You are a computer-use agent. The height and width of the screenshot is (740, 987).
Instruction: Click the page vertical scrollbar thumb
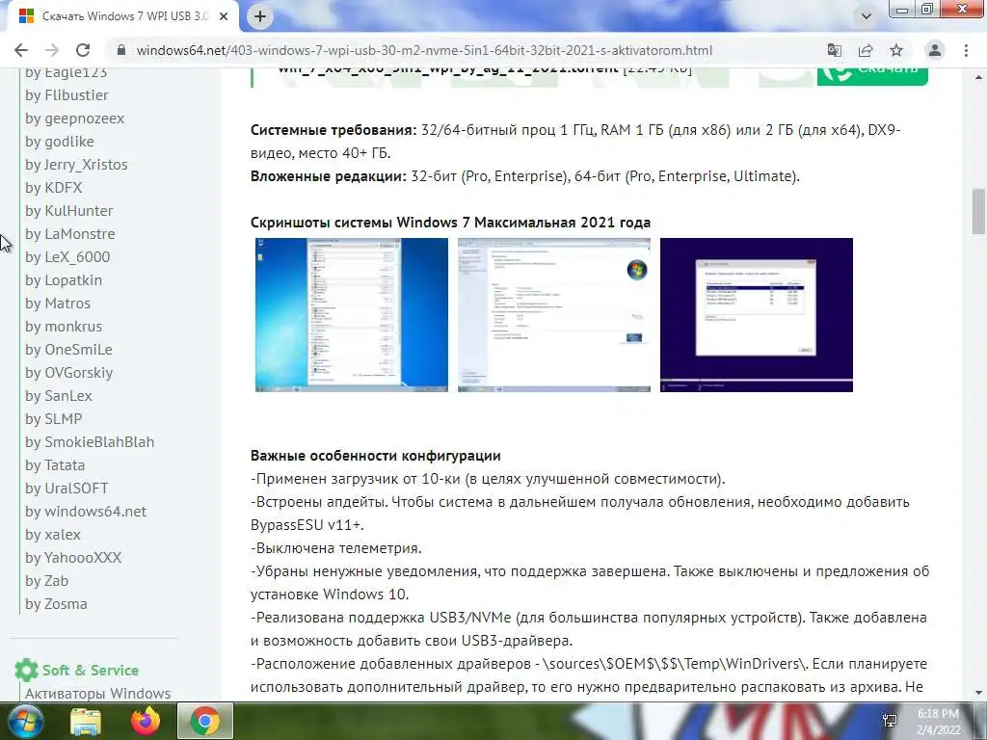(978, 211)
